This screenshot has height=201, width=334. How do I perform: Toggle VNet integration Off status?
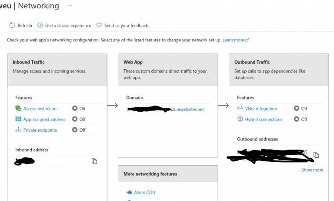pos(301,109)
